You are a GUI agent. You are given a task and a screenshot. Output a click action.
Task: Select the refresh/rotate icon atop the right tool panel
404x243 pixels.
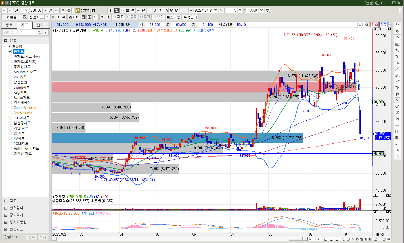(397, 25)
